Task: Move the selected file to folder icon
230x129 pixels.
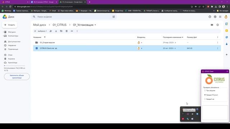Action: click(x=61, y=31)
